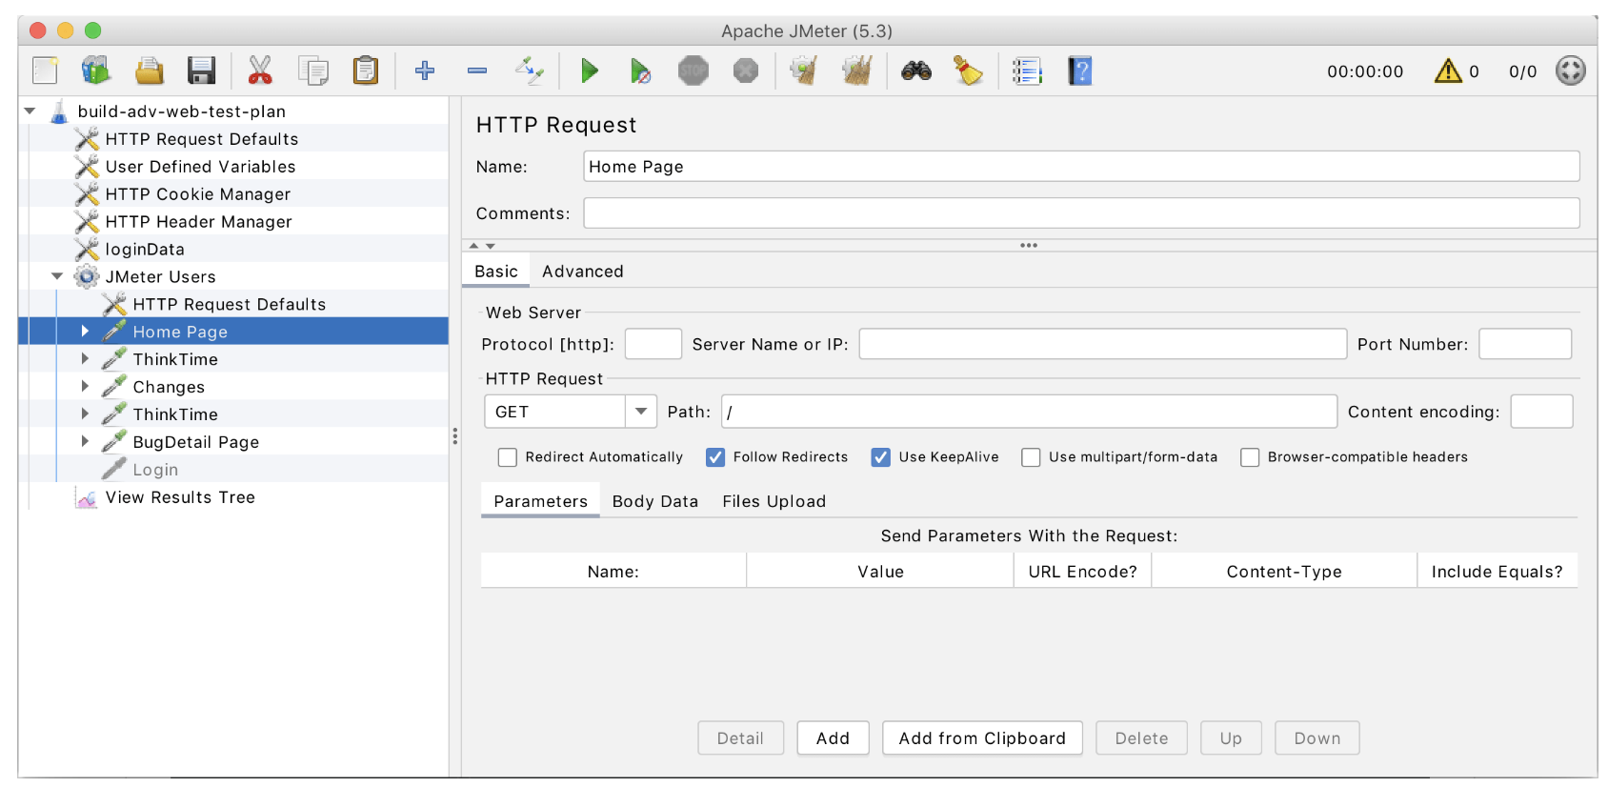Click the remote engines status icon

click(x=1570, y=71)
